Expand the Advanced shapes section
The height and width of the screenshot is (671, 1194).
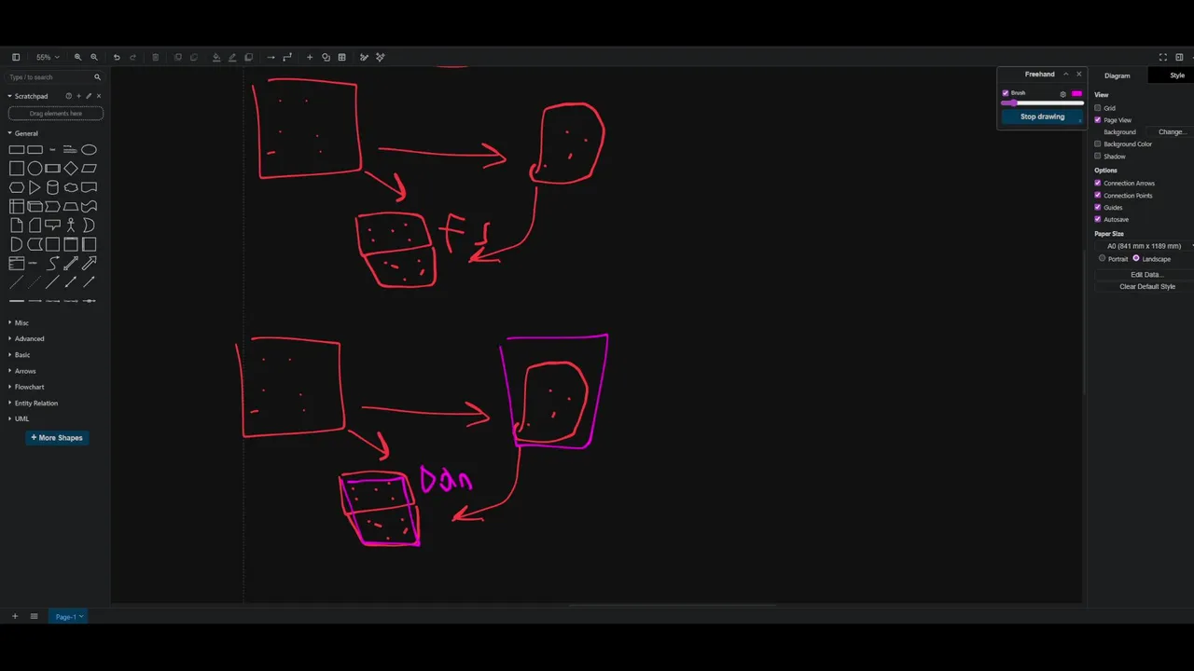point(26,338)
